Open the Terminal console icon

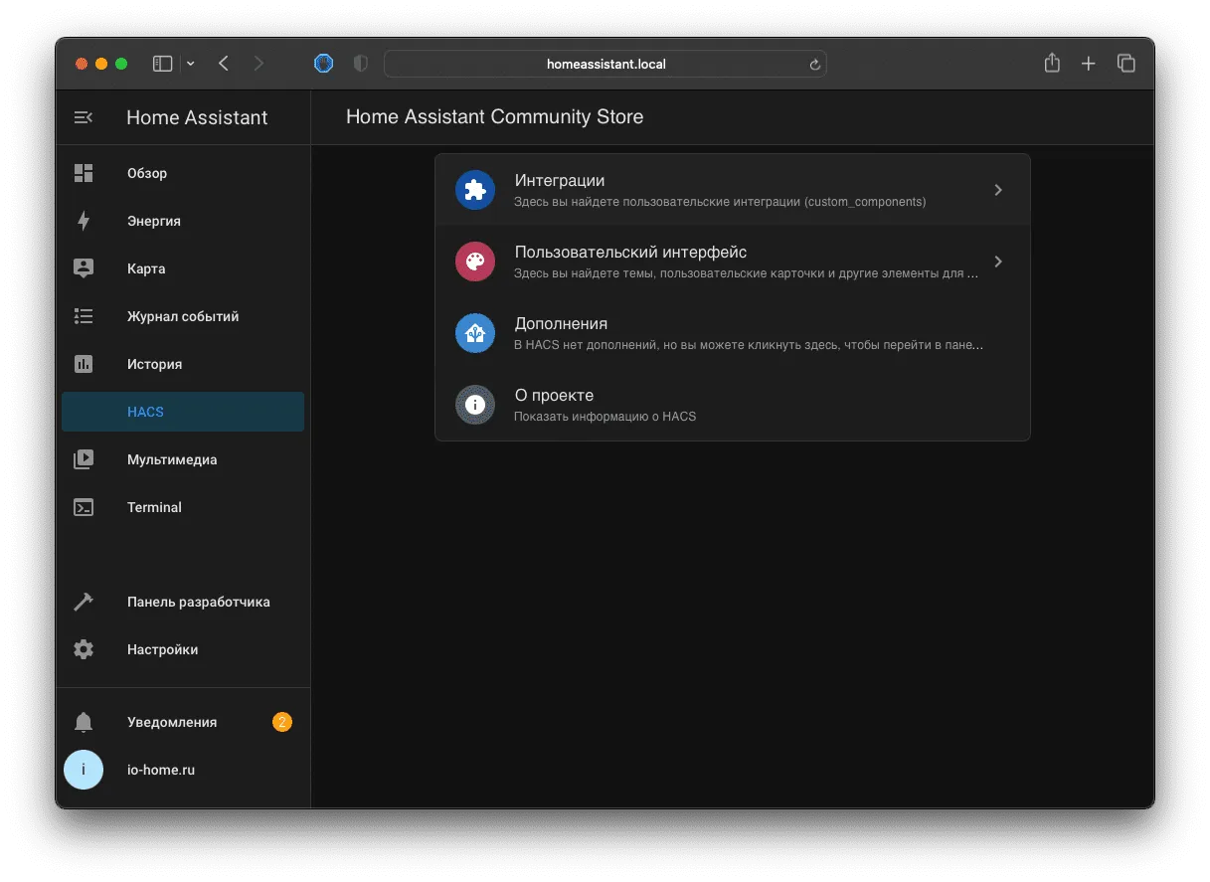pos(84,507)
